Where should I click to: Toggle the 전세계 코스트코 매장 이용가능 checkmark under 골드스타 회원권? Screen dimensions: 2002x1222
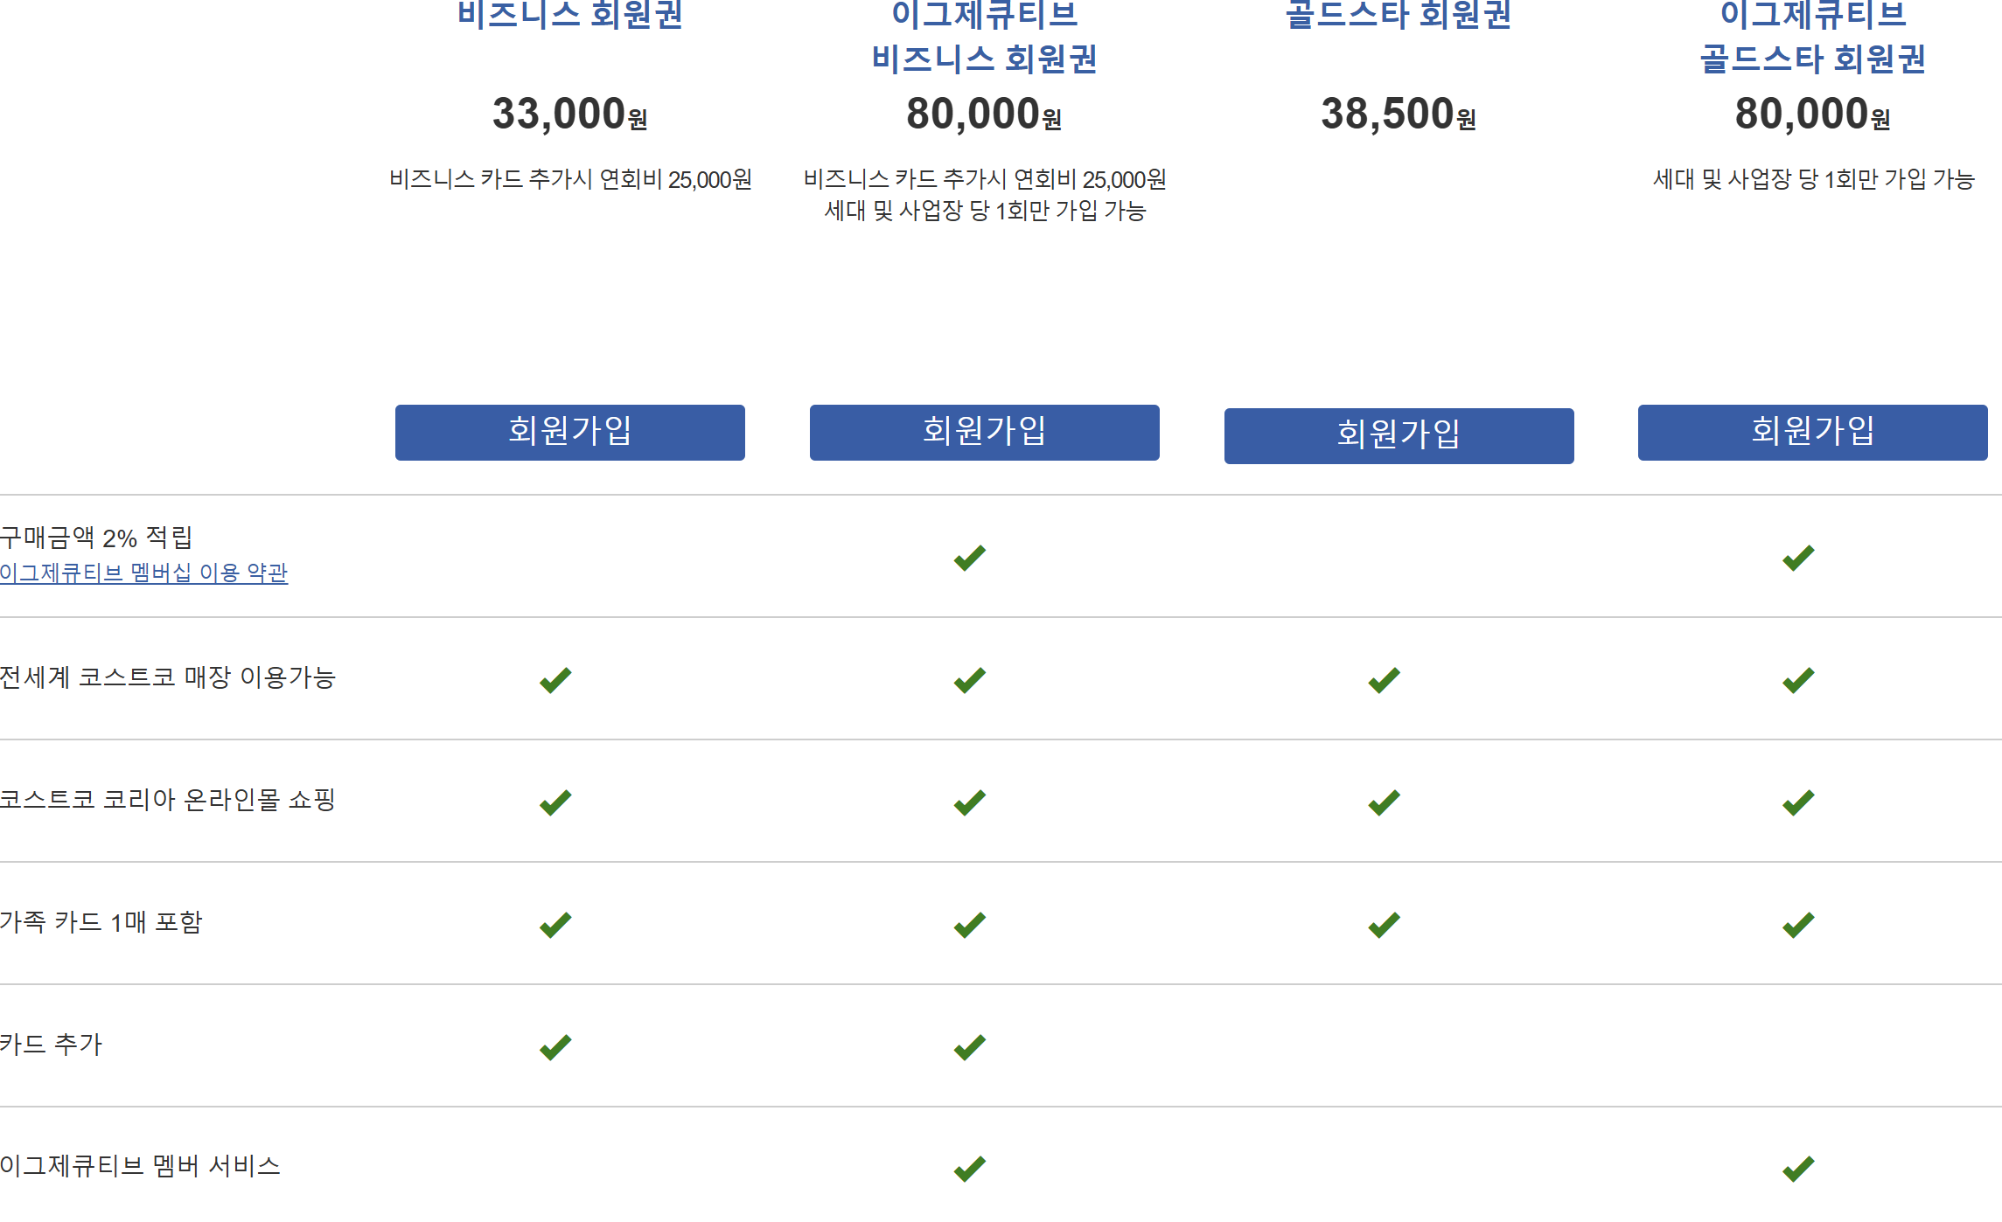pos(1383,679)
